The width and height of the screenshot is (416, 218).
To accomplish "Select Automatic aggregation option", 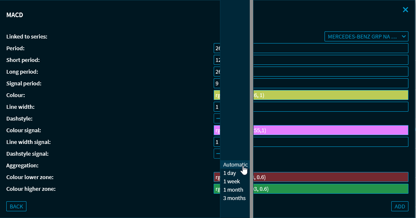I will click(235, 165).
